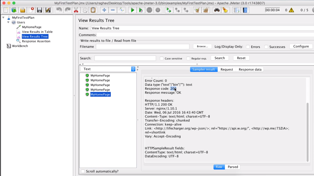Image resolution: width=314 pixels, height=176 pixels.
Task: Click the Toggle enabled icon
Action: (121, 10)
